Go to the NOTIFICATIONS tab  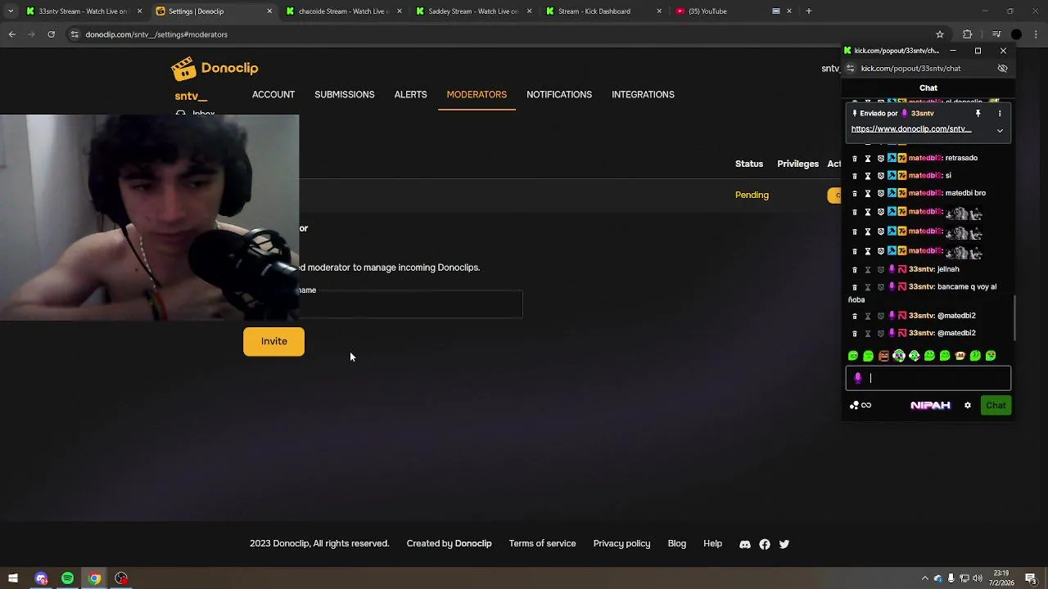pos(559,95)
